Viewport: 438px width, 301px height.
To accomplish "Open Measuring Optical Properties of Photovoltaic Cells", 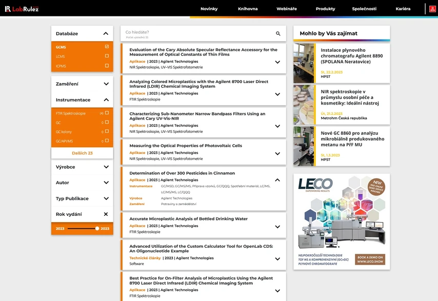I will click(x=186, y=146).
